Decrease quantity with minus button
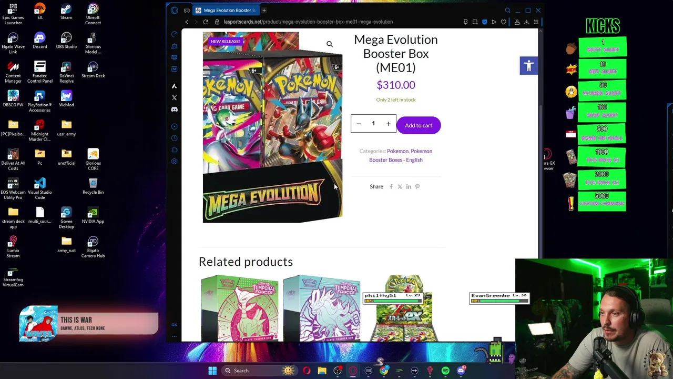Image resolution: width=673 pixels, height=379 pixels. point(359,124)
